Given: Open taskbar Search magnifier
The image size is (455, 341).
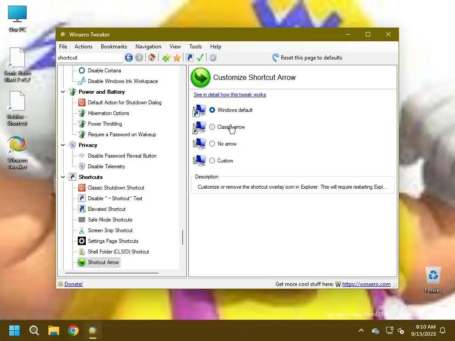Looking at the screenshot, I should click(x=34, y=330).
